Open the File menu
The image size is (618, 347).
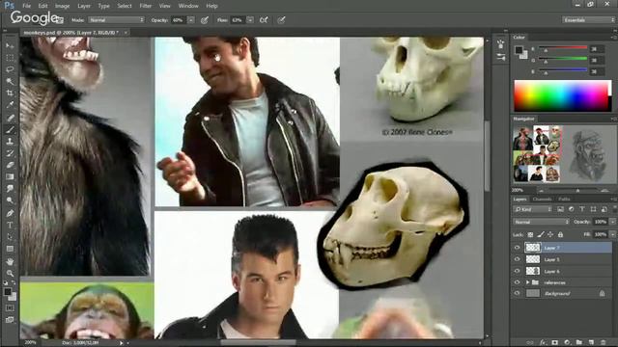coord(26,6)
